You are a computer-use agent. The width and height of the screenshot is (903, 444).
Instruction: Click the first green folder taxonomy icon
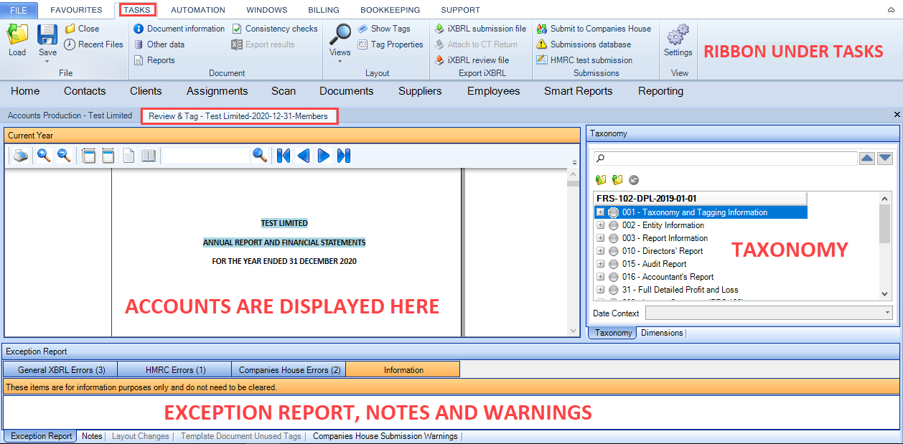[602, 180]
